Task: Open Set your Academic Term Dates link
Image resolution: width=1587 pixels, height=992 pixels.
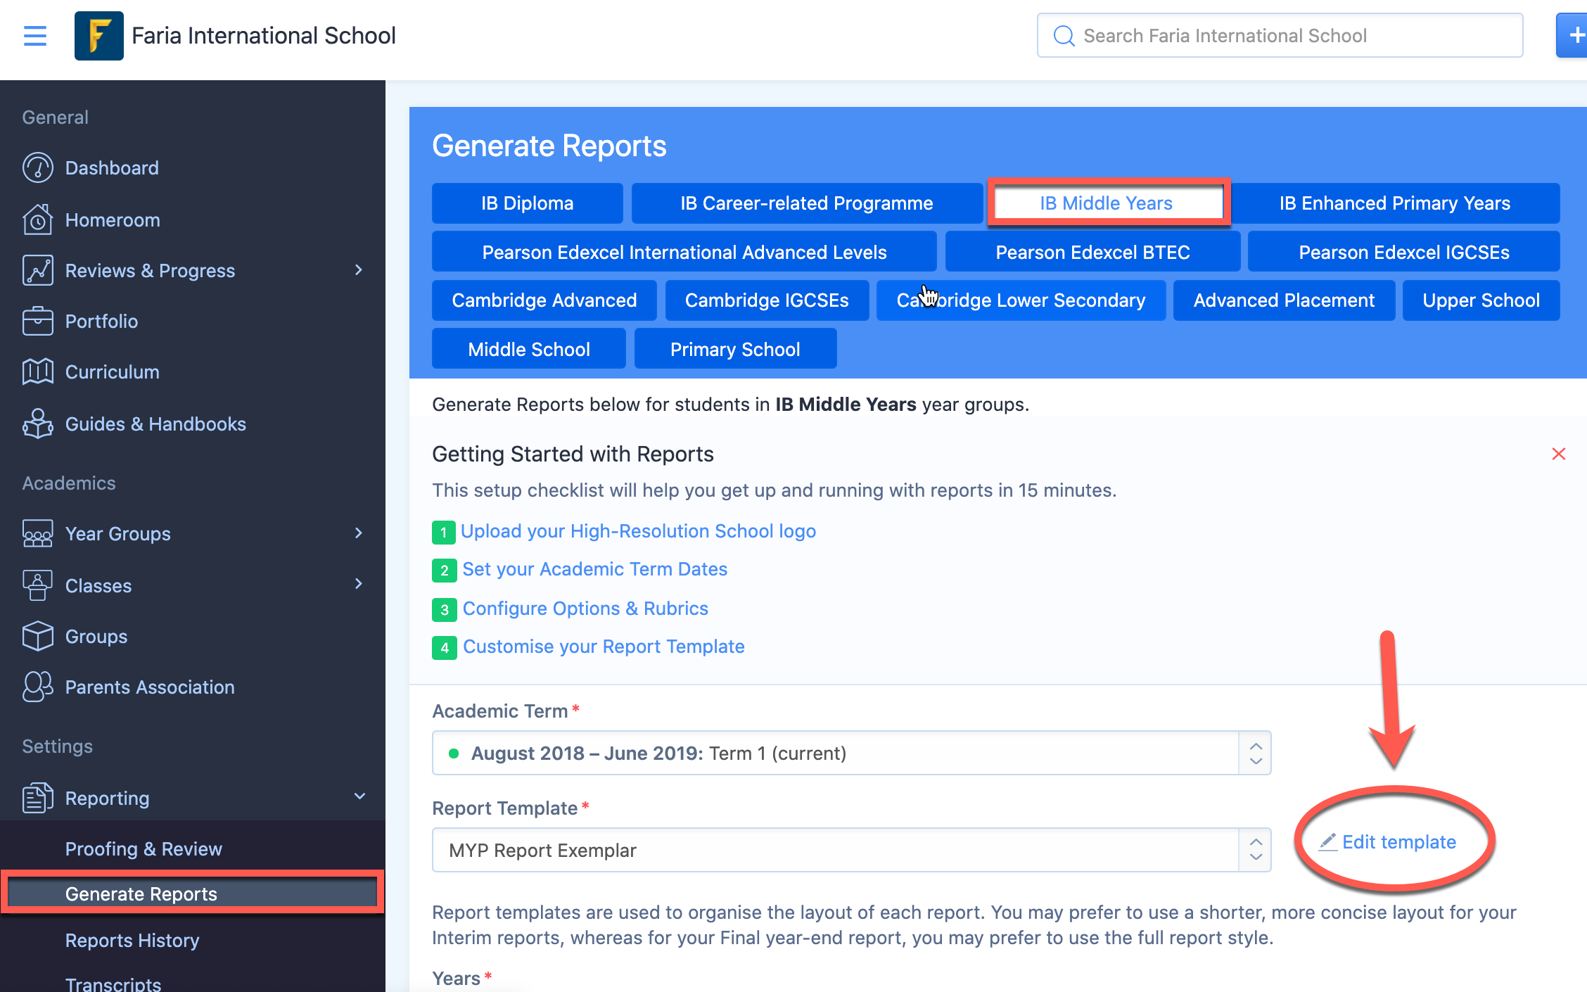Action: point(594,569)
